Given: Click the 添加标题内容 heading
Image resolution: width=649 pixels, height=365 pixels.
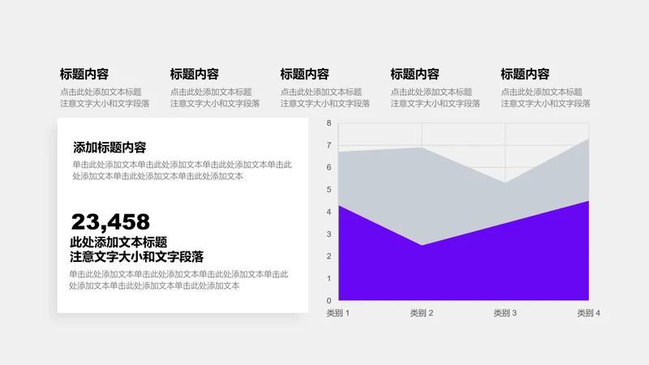Looking at the screenshot, I should pos(110,148).
